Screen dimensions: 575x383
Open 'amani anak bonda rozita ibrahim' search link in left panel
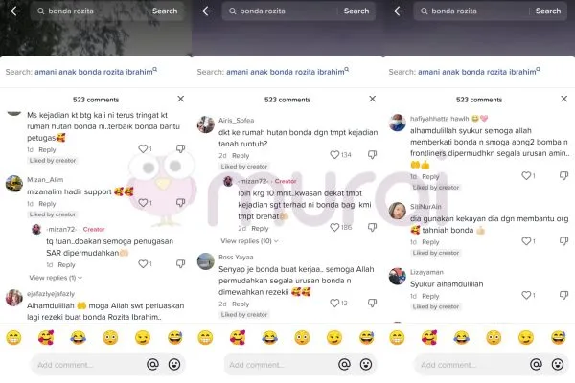95,72
